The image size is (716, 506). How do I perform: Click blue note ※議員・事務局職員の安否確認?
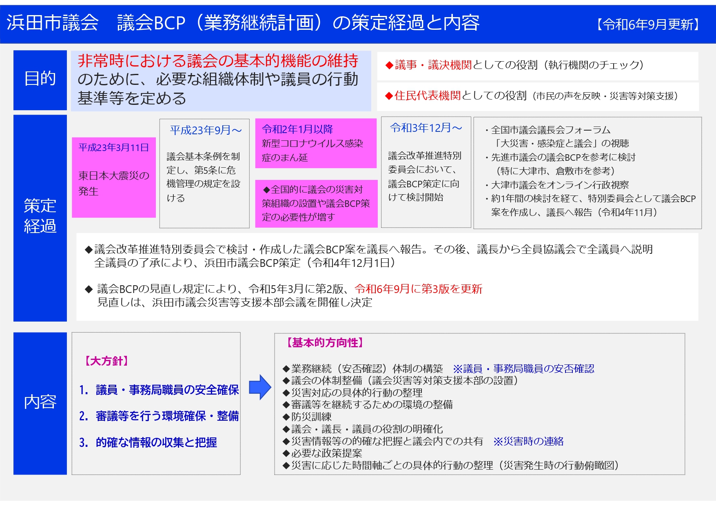point(523,368)
